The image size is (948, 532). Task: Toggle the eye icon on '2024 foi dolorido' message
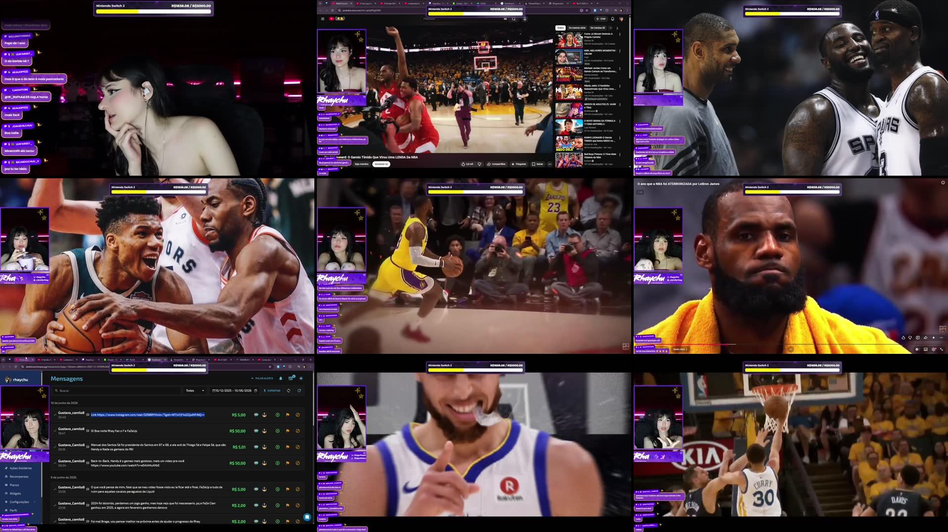click(x=256, y=505)
